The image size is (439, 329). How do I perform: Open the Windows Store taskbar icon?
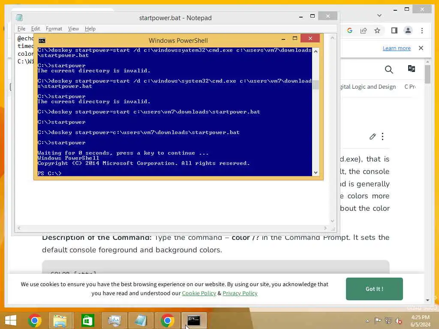tap(87, 320)
